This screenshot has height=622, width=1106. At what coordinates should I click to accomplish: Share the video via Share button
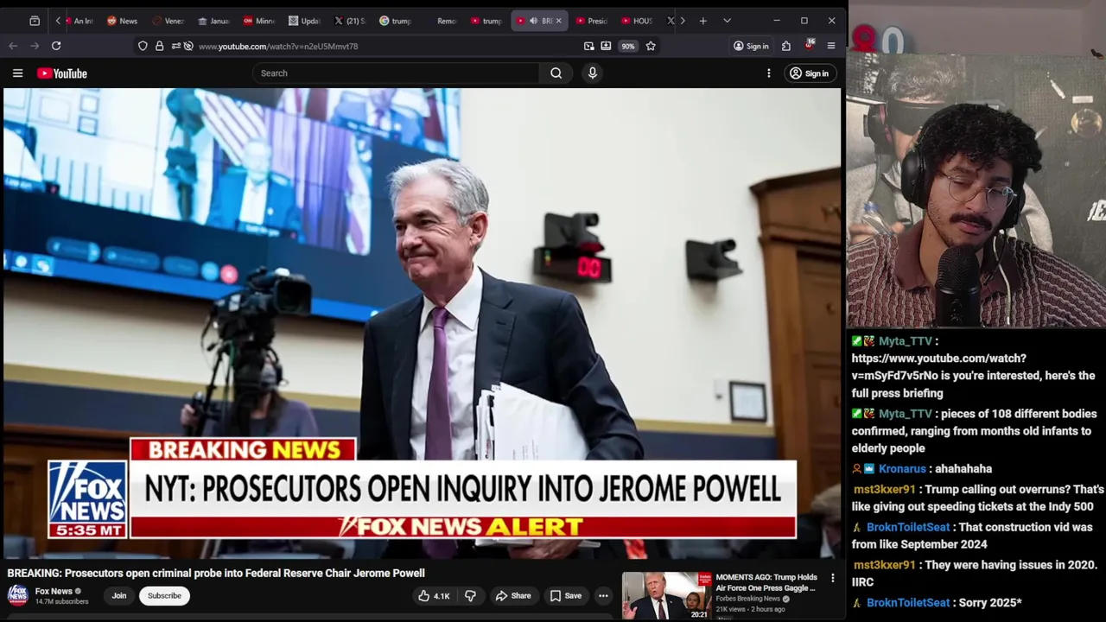[x=513, y=596]
